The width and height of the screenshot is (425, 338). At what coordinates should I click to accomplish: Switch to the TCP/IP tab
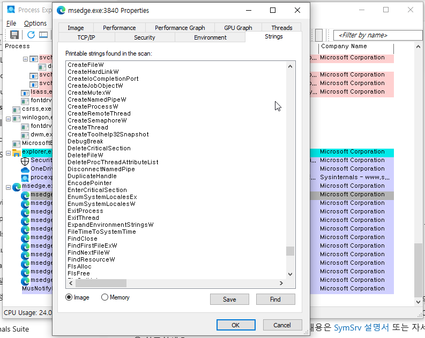point(86,37)
